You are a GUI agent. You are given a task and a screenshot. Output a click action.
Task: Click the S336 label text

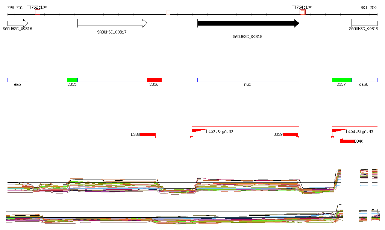click(x=154, y=85)
